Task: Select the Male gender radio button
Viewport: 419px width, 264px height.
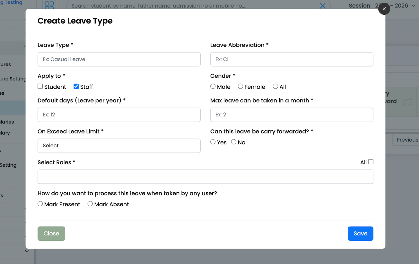Action: (213, 86)
